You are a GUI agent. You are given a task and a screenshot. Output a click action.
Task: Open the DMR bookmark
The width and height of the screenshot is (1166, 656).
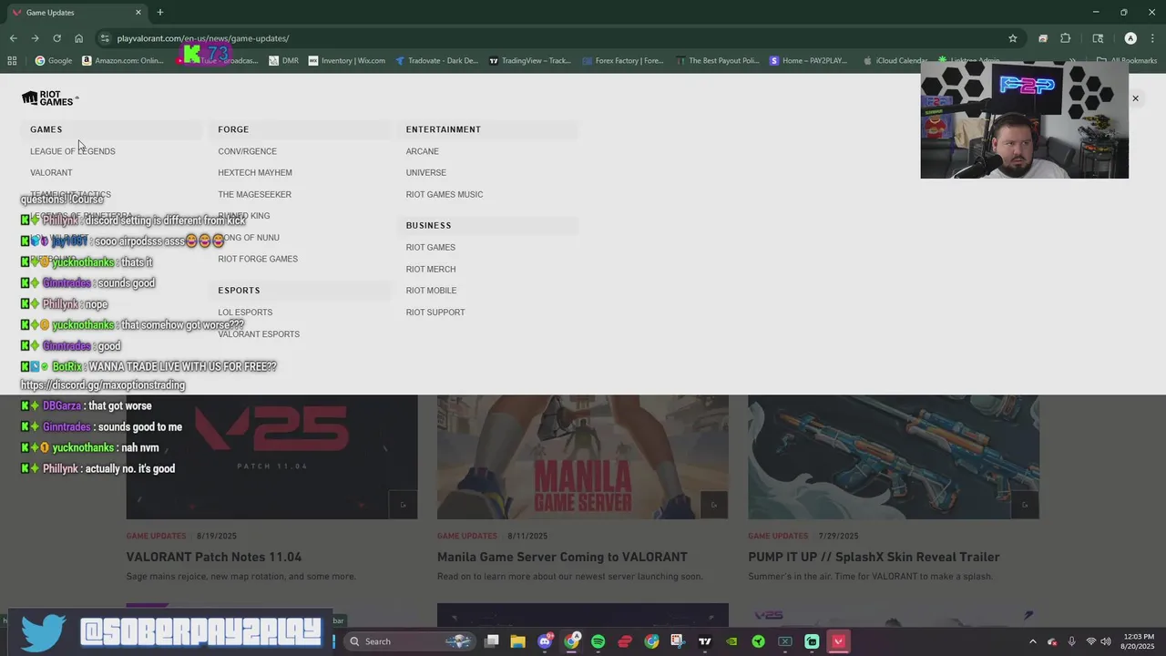(x=283, y=61)
